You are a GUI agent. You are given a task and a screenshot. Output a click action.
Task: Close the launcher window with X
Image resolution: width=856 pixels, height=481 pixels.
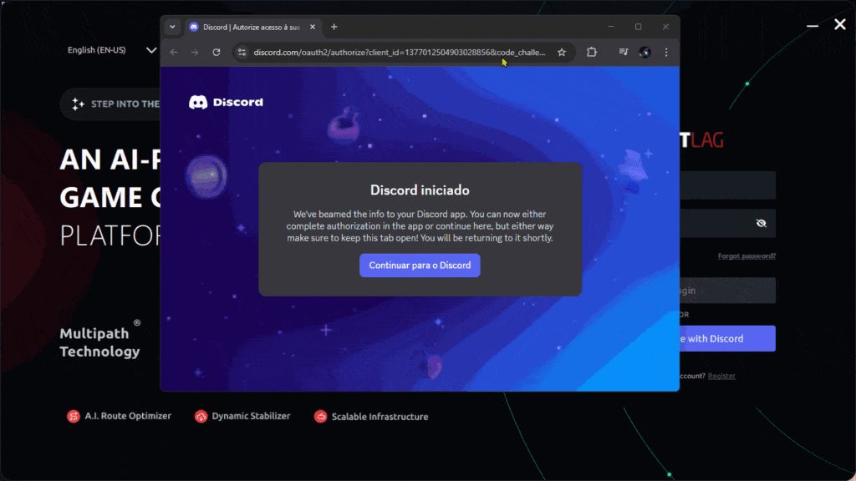(839, 24)
